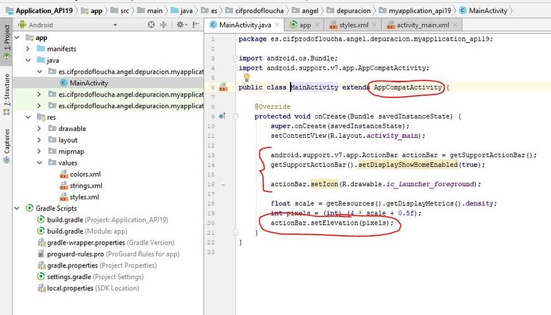Collapse the Gradle Scripts node arrow
This screenshot has width=551, height=315.
click(x=17, y=208)
